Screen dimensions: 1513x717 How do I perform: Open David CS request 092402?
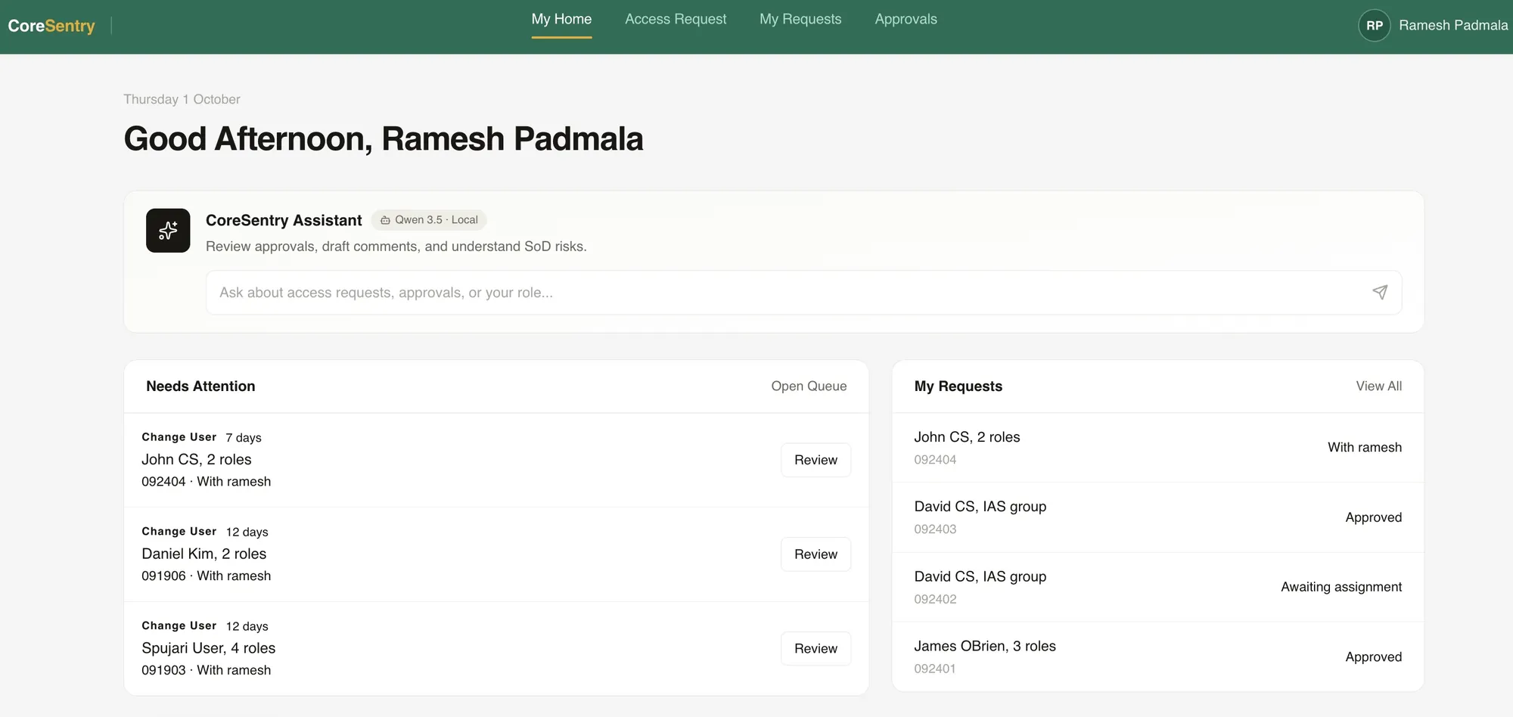click(x=1157, y=587)
